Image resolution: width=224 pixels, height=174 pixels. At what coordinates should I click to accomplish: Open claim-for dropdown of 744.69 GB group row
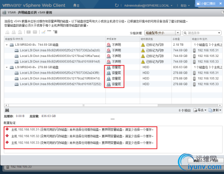click(114, 45)
